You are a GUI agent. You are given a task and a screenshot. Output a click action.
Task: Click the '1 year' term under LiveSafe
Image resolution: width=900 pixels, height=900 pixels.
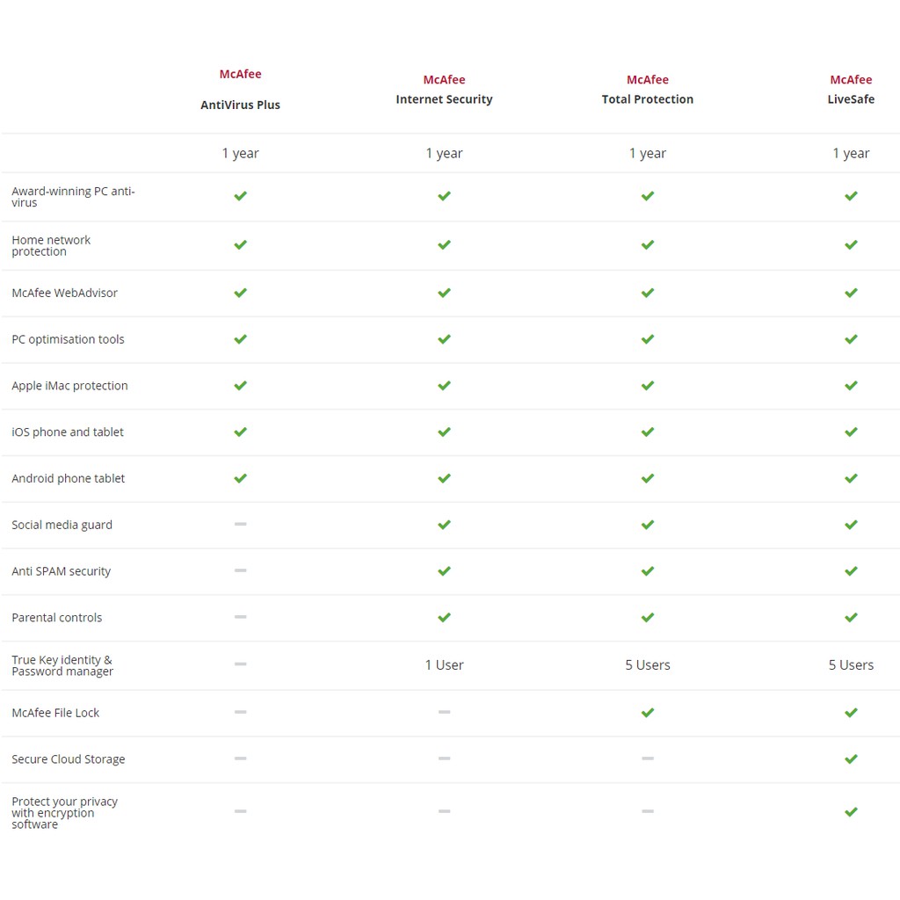(851, 153)
